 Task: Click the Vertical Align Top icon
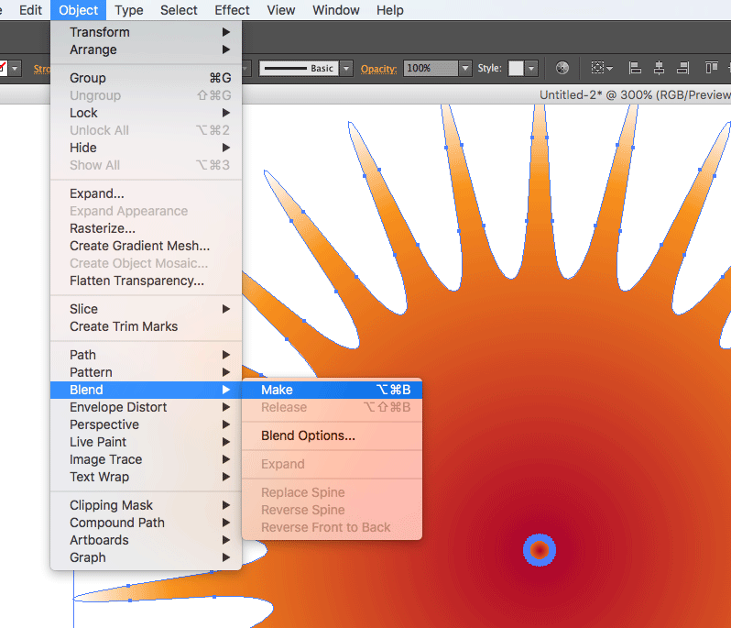712,69
